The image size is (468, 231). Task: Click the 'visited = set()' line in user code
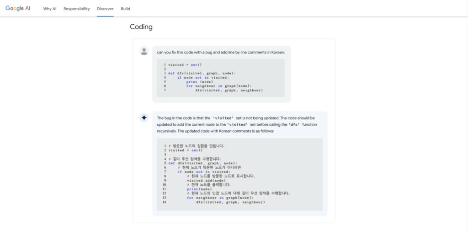[x=185, y=65]
